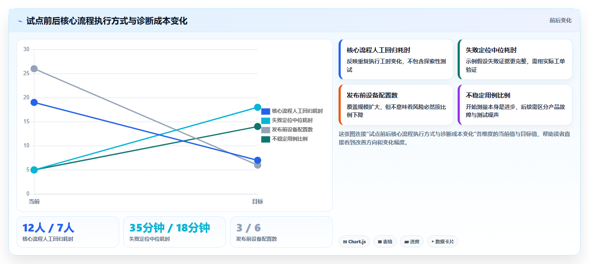This screenshot has width=589, height=264.
Task: Click legend text 发布前设备配置数
Action: tap(292, 130)
